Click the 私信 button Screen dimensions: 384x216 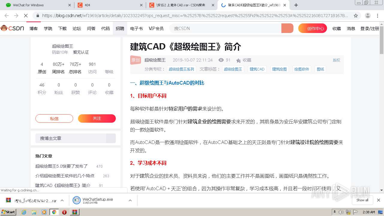[x=54, y=118]
